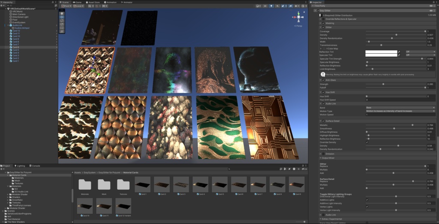Switch to the Game tab
The image size is (439, 224).
(x=78, y=2)
